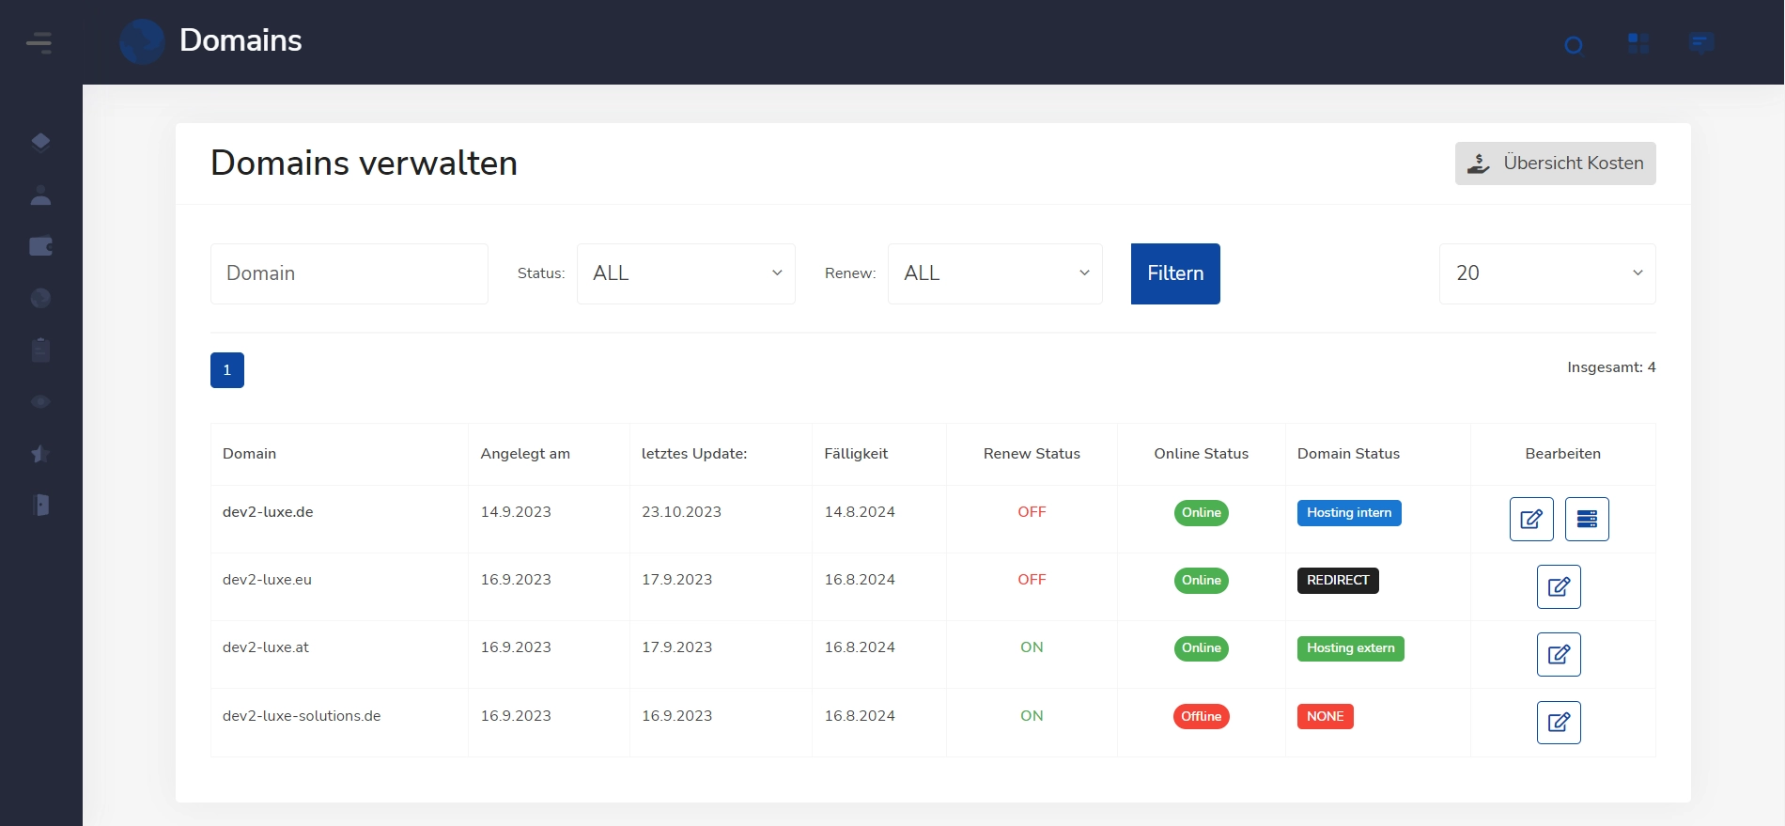This screenshot has width=1785, height=826.
Task: Click the Bearbeiten column header
Action: 1562,454
